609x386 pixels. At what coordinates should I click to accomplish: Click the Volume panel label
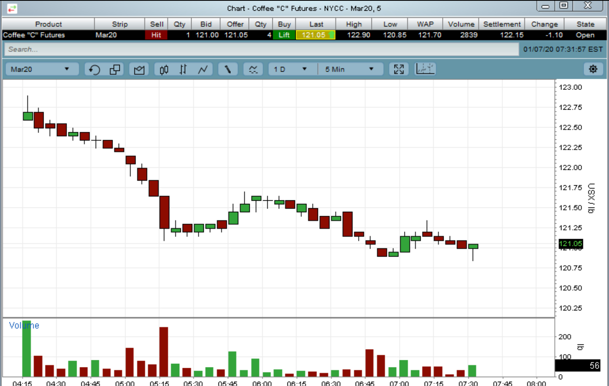click(x=24, y=325)
